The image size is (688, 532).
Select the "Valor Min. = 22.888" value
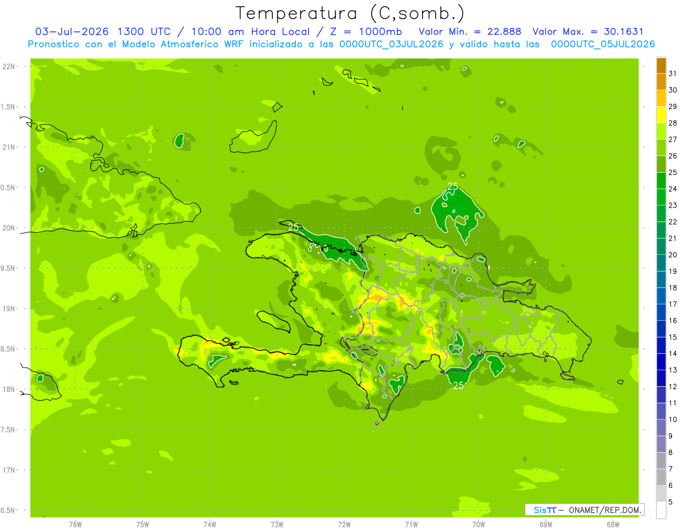click(x=470, y=32)
